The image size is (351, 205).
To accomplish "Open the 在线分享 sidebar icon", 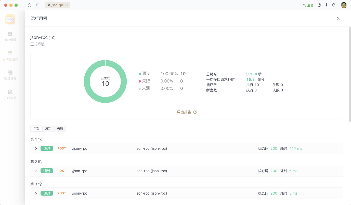I will tap(10, 94).
